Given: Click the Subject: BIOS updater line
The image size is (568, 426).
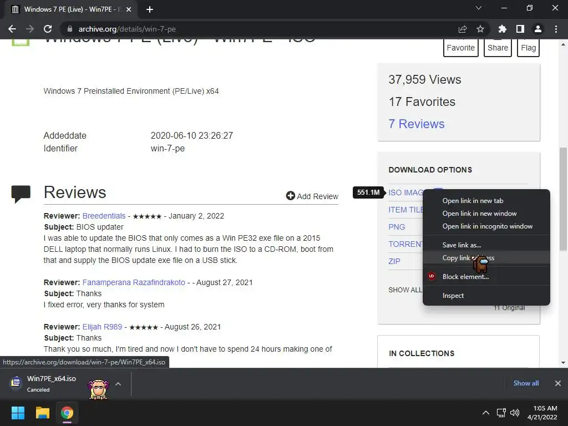Looking at the screenshot, I should 84,227.
